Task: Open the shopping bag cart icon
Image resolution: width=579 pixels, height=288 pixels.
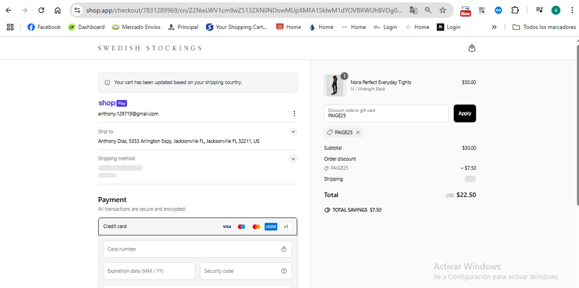Action: [x=472, y=48]
